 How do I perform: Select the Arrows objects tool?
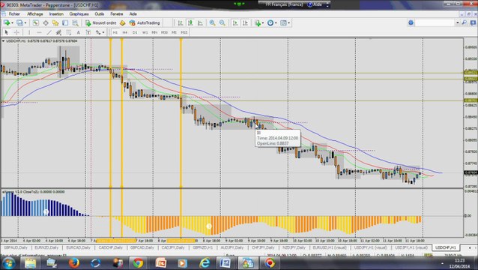pos(98,32)
